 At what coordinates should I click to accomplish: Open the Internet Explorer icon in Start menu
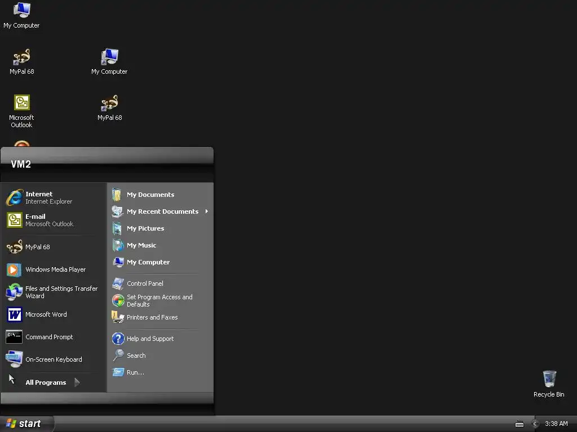point(15,197)
